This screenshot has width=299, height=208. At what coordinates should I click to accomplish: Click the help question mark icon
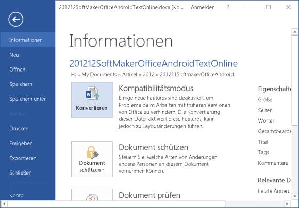pyautogui.click(x=228, y=7)
